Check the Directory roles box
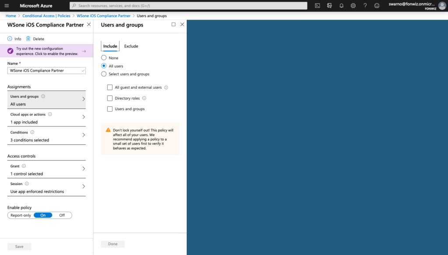Viewport: 448px width, 255px height. click(110, 98)
